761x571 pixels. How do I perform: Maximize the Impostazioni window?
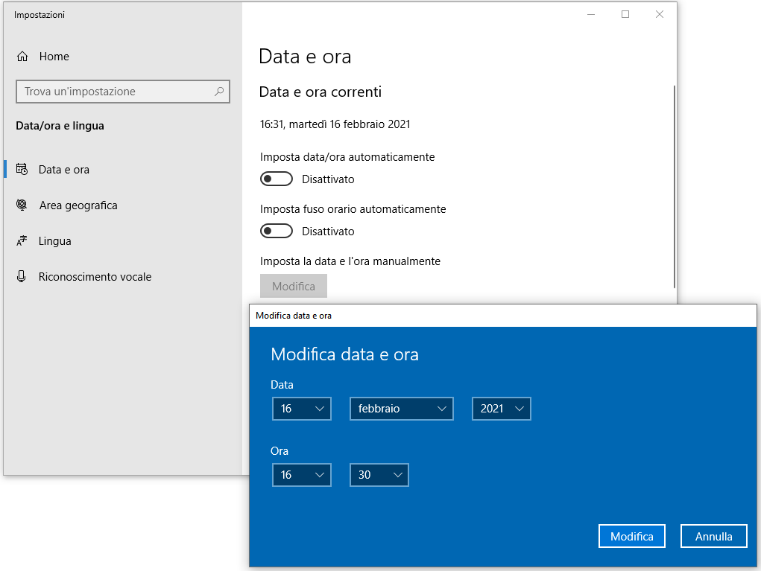[625, 14]
